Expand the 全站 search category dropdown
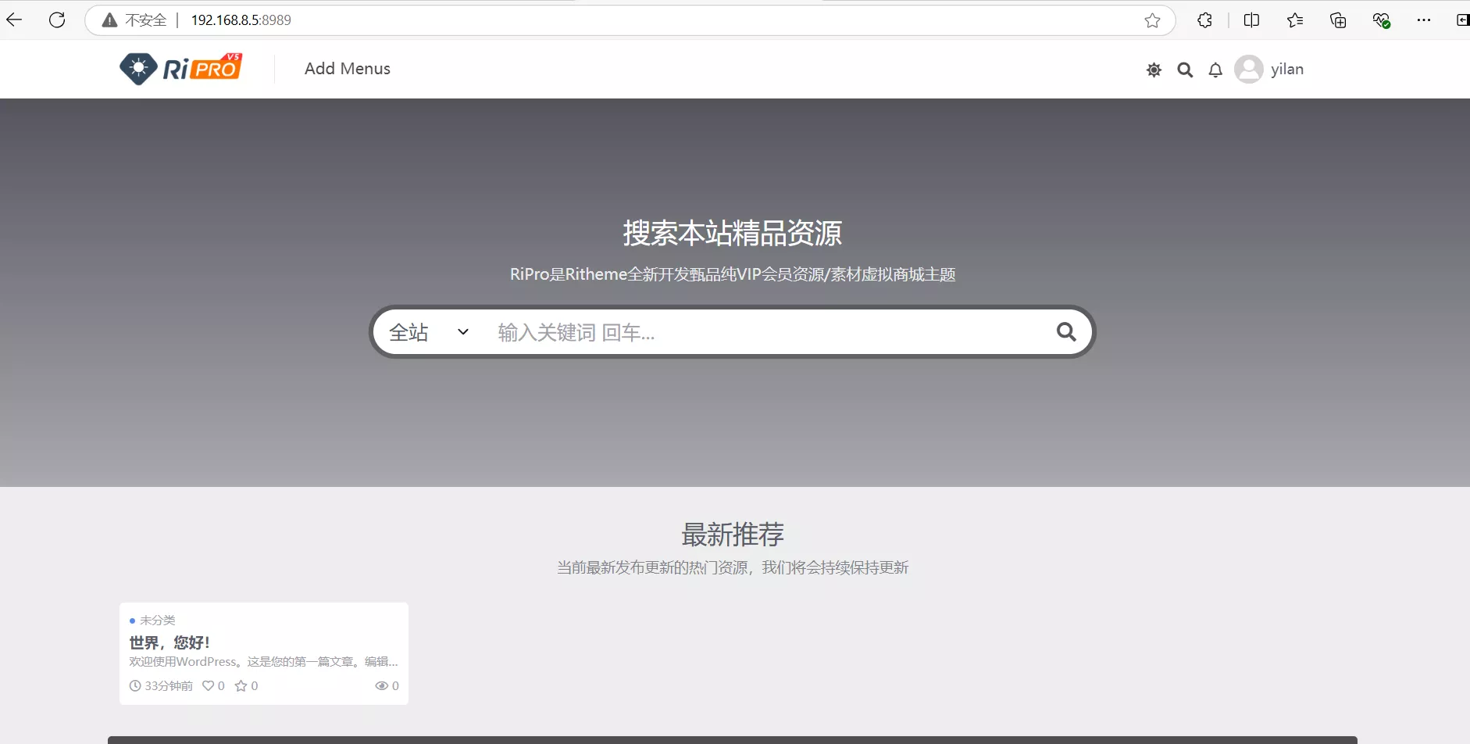 (x=429, y=332)
